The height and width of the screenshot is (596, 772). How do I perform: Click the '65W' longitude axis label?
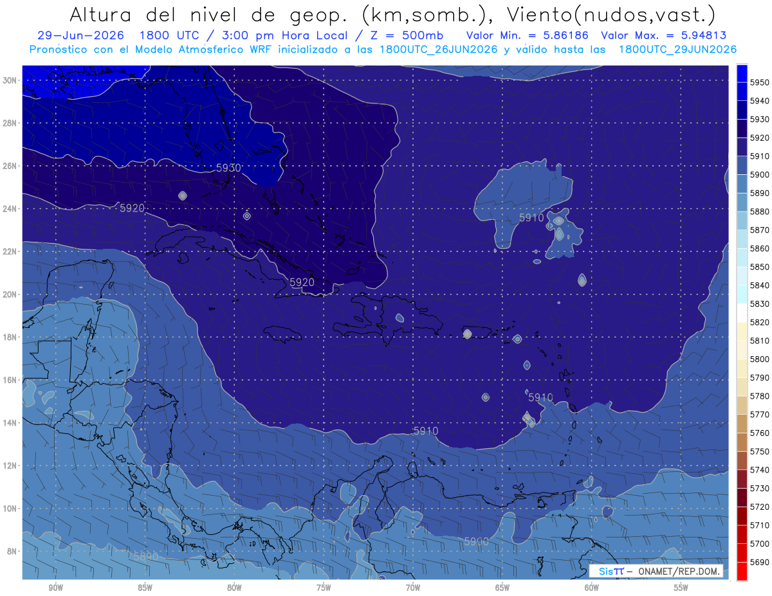502,588
